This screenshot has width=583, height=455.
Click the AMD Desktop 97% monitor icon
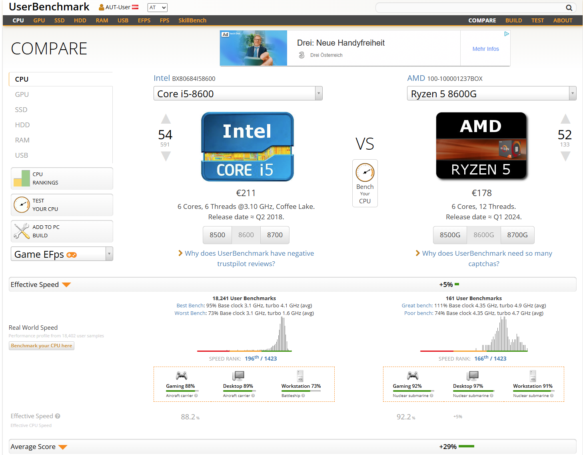click(473, 375)
